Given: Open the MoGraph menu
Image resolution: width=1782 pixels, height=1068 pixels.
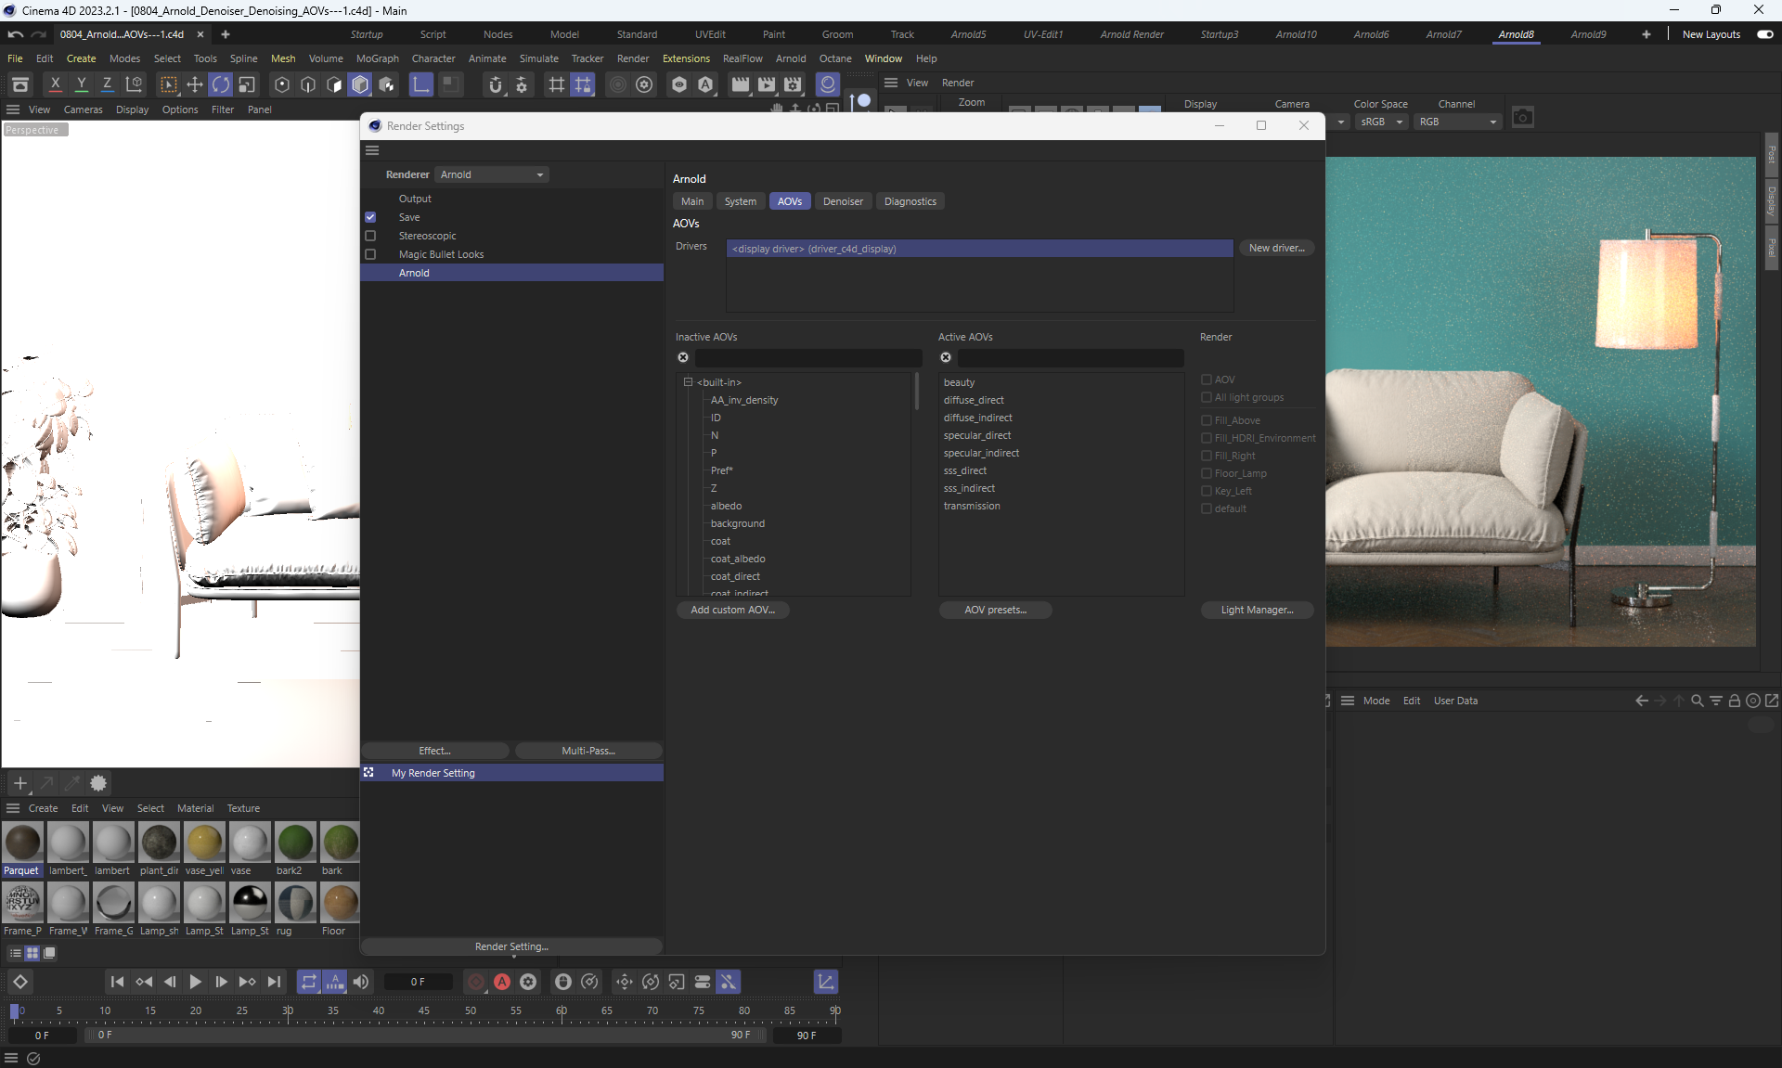Looking at the screenshot, I should pyautogui.click(x=377, y=58).
